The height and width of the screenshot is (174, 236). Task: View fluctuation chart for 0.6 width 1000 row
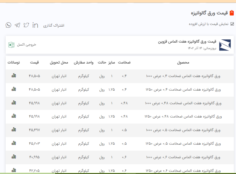(x=14, y=157)
